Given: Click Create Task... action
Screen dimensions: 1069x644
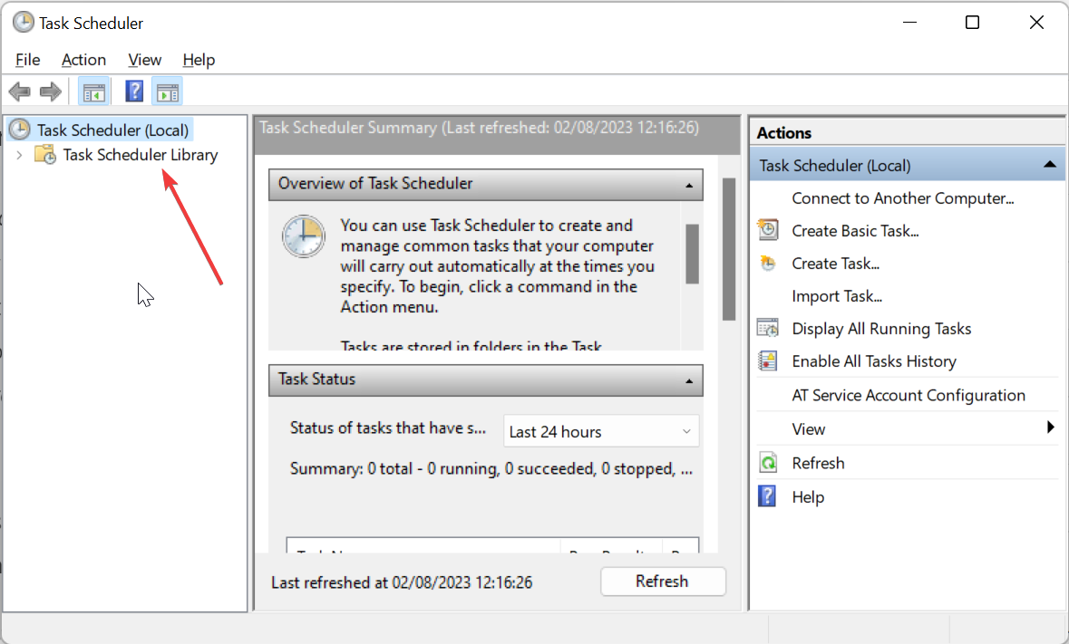Looking at the screenshot, I should [835, 264].
